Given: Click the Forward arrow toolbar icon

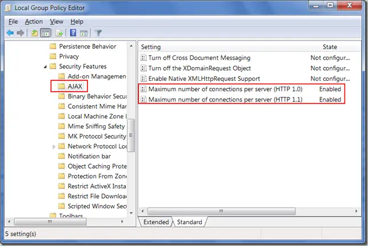Looking at the screenshot, I should pyautogui.click(x=21, y=33).
